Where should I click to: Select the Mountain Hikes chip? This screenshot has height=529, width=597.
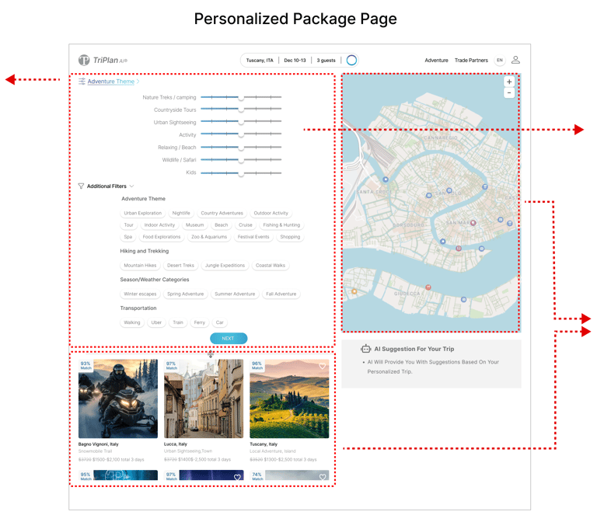coord(140,265)
